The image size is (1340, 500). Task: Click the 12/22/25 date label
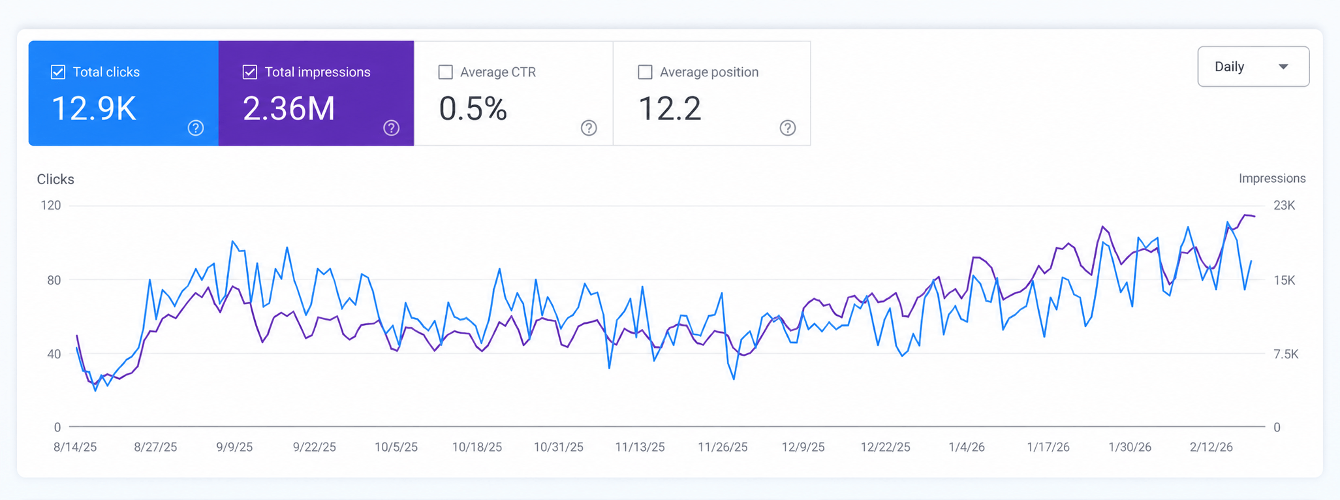click(885, 447)
